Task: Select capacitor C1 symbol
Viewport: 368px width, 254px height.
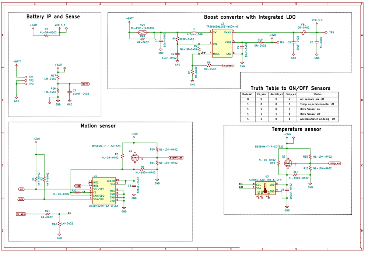Action: (161, 40)
